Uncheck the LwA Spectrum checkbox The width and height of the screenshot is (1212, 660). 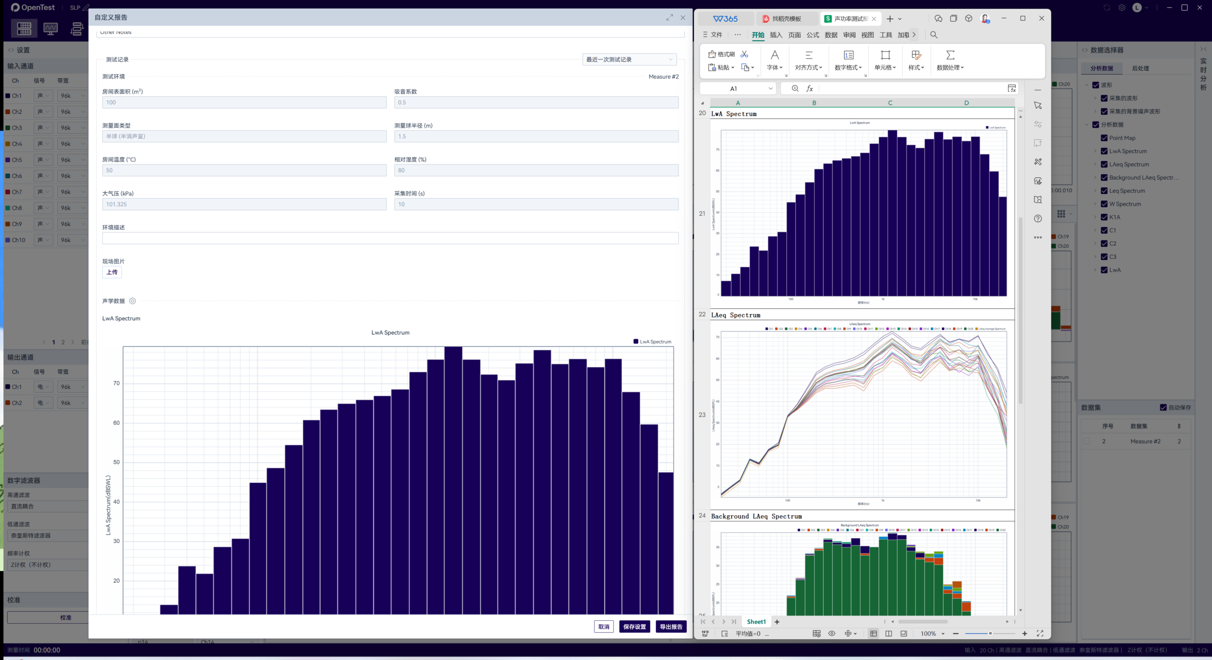coord(1104,151)
